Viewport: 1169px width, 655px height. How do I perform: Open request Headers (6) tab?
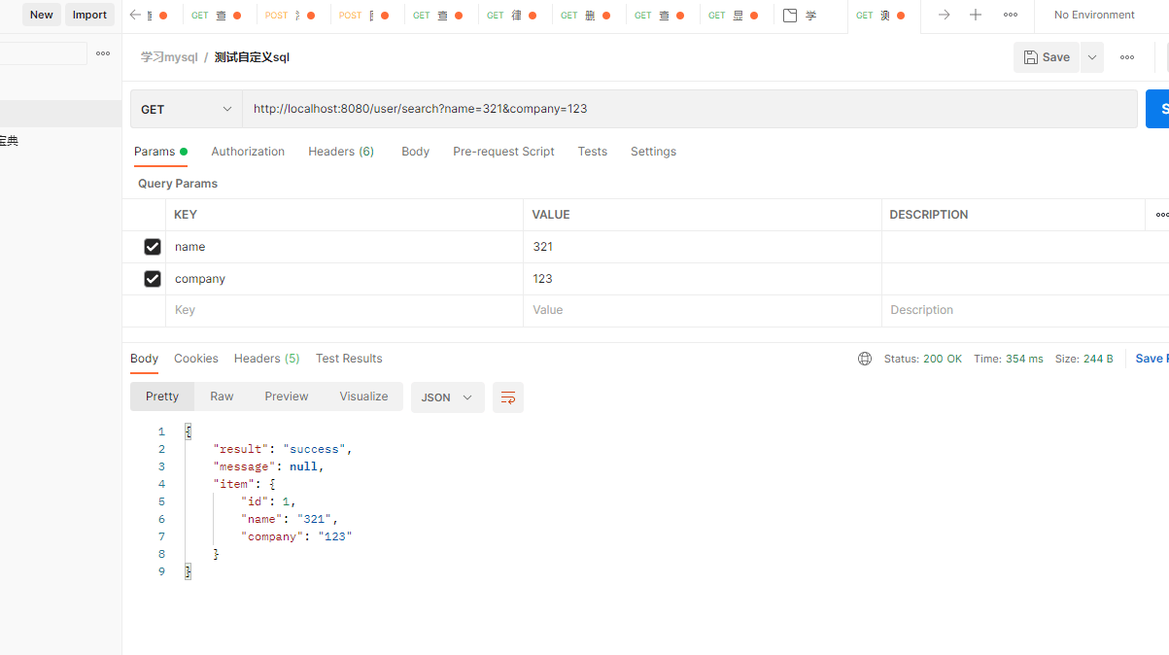(x=341, y=152)
